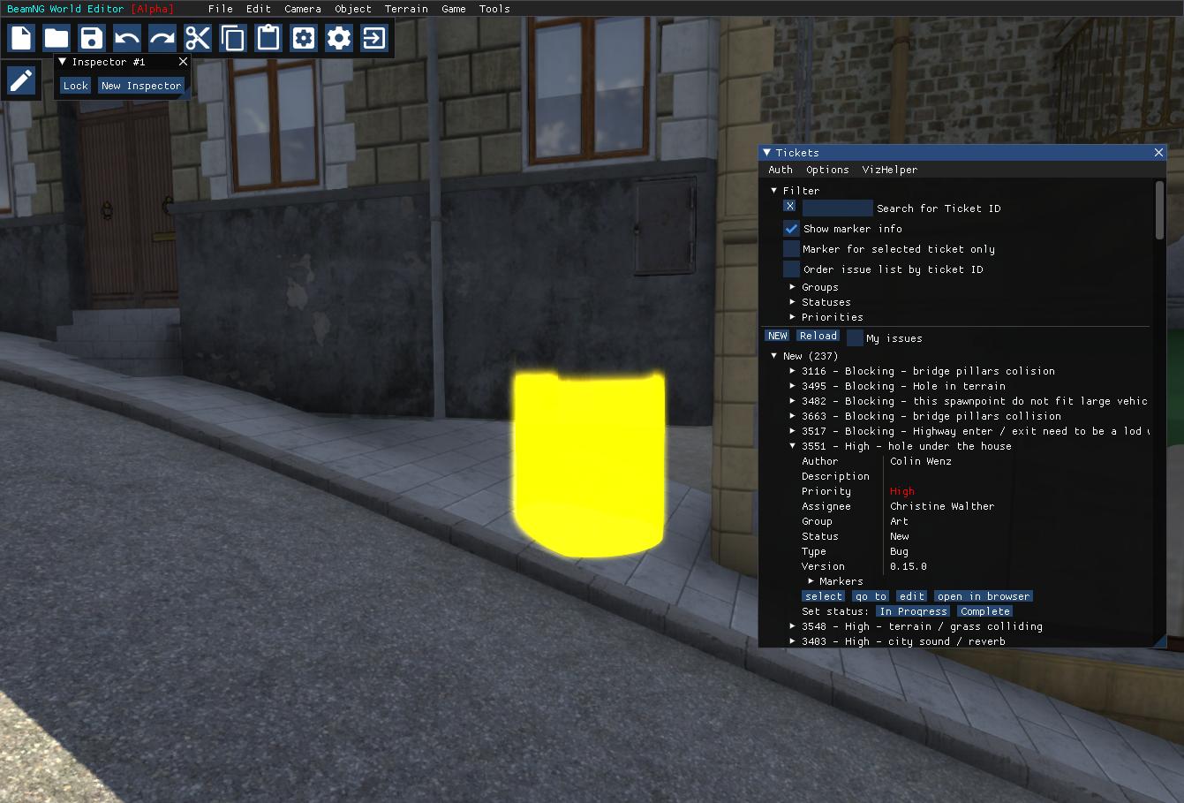The height and width of the screenshot is (803, 1184).
Task: Collapse the Filter section
Action: click(773, 191)
